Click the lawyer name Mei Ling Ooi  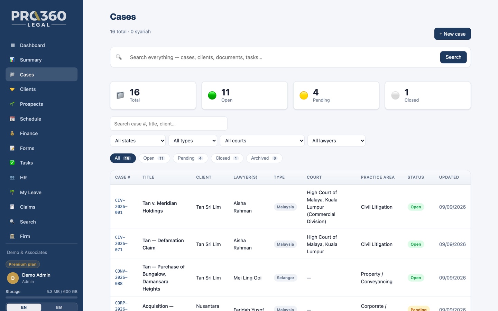point(248,278)
